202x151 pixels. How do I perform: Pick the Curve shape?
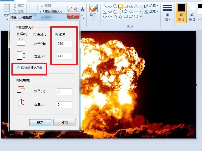(x=110, y=6)
